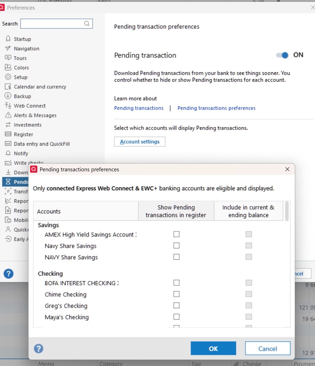
Task: Click the Search input field
Action: click(x=56, y=24)
